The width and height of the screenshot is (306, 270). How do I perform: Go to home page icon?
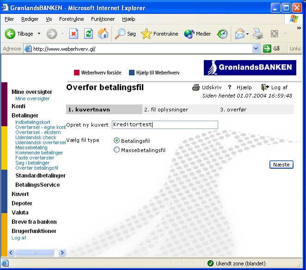(x=103, y=34)
